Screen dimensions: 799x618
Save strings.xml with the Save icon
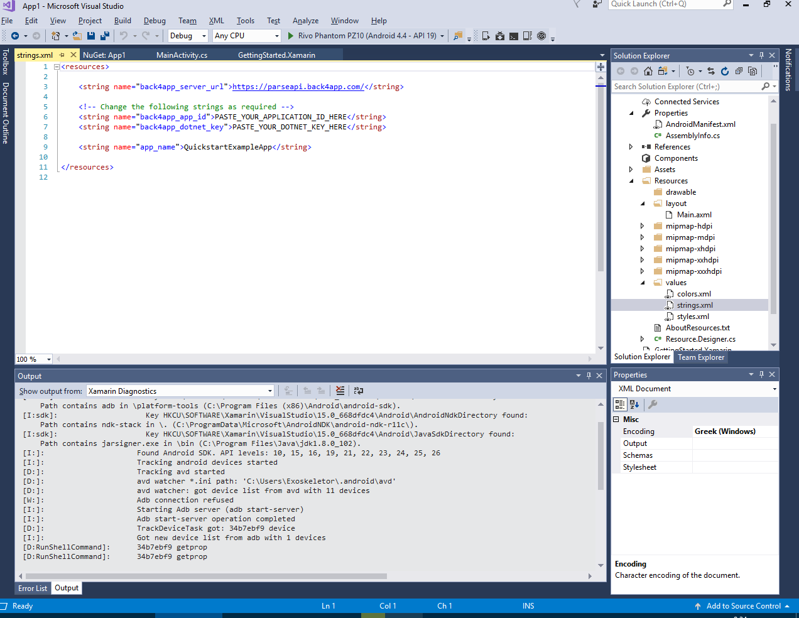(91, 36)
